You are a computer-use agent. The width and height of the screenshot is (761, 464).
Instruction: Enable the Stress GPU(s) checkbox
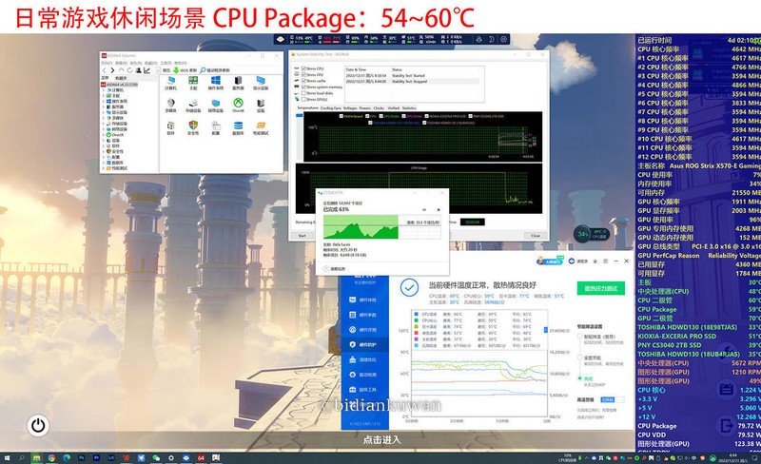coord(303,99)
